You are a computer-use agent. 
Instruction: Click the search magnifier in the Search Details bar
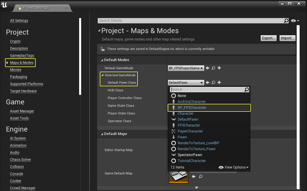286,21
